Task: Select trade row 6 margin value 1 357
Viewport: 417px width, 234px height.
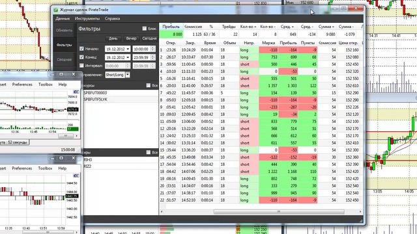Action: [x=268, y=86]
